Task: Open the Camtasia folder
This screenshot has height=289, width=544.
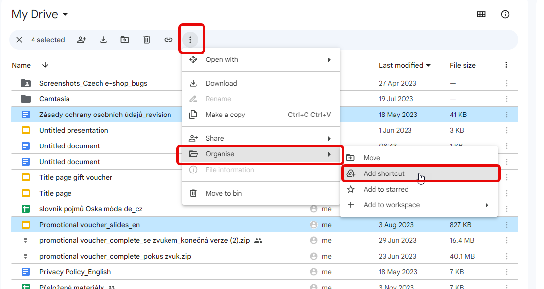Action: 54,99
